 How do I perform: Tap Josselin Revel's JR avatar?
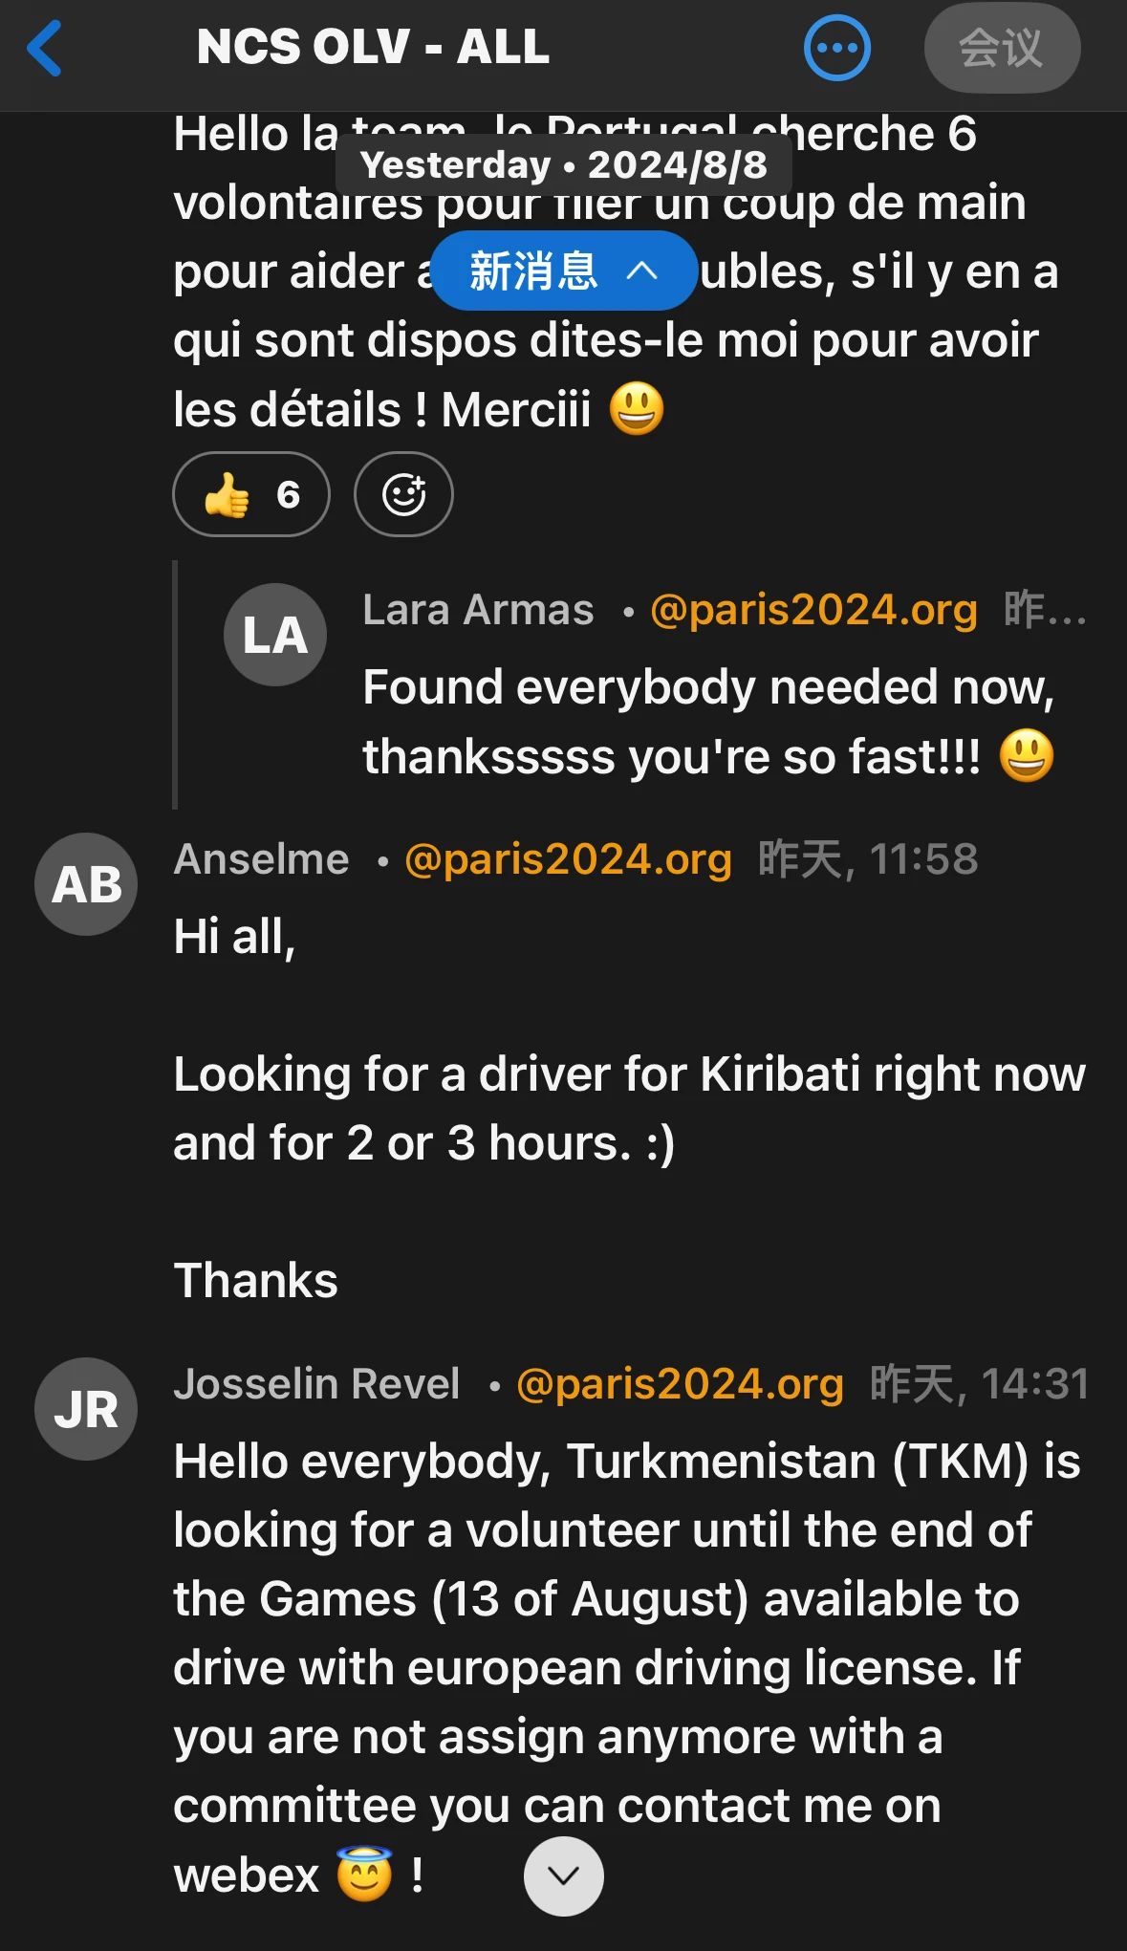(86, 1409)
